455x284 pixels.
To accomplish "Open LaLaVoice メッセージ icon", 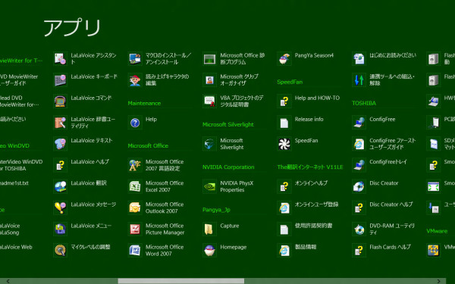I will 61,208.
